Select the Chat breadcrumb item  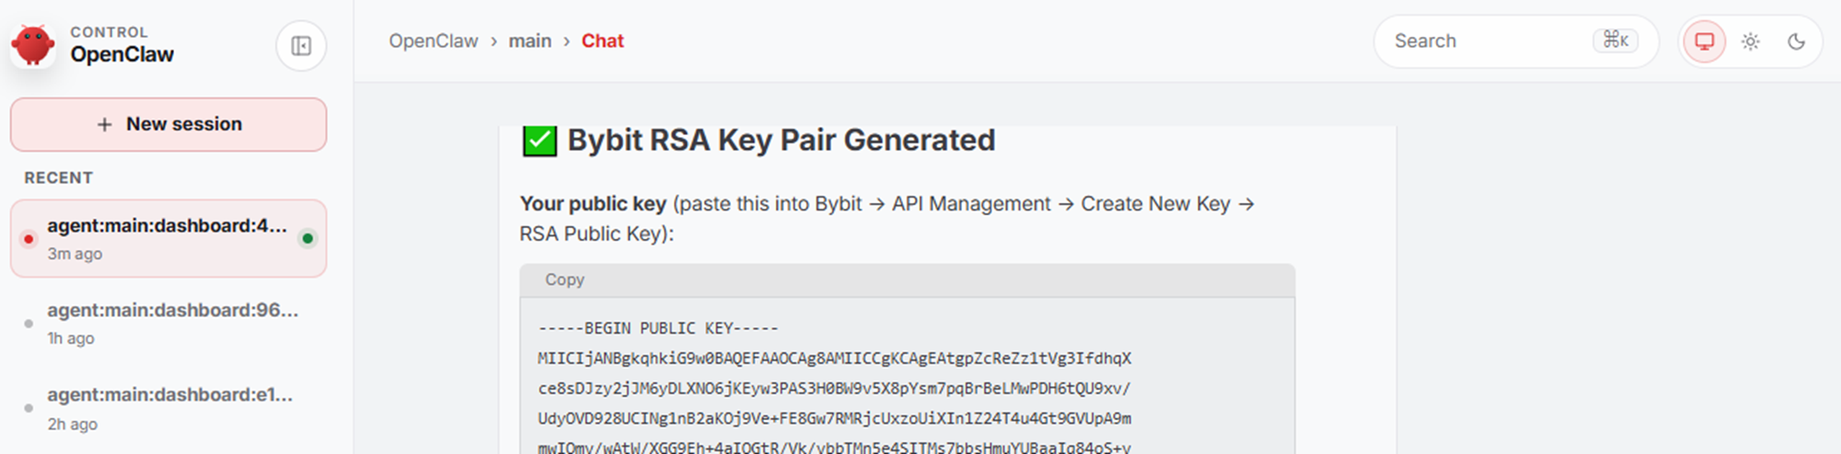click(x=603, y=41)
